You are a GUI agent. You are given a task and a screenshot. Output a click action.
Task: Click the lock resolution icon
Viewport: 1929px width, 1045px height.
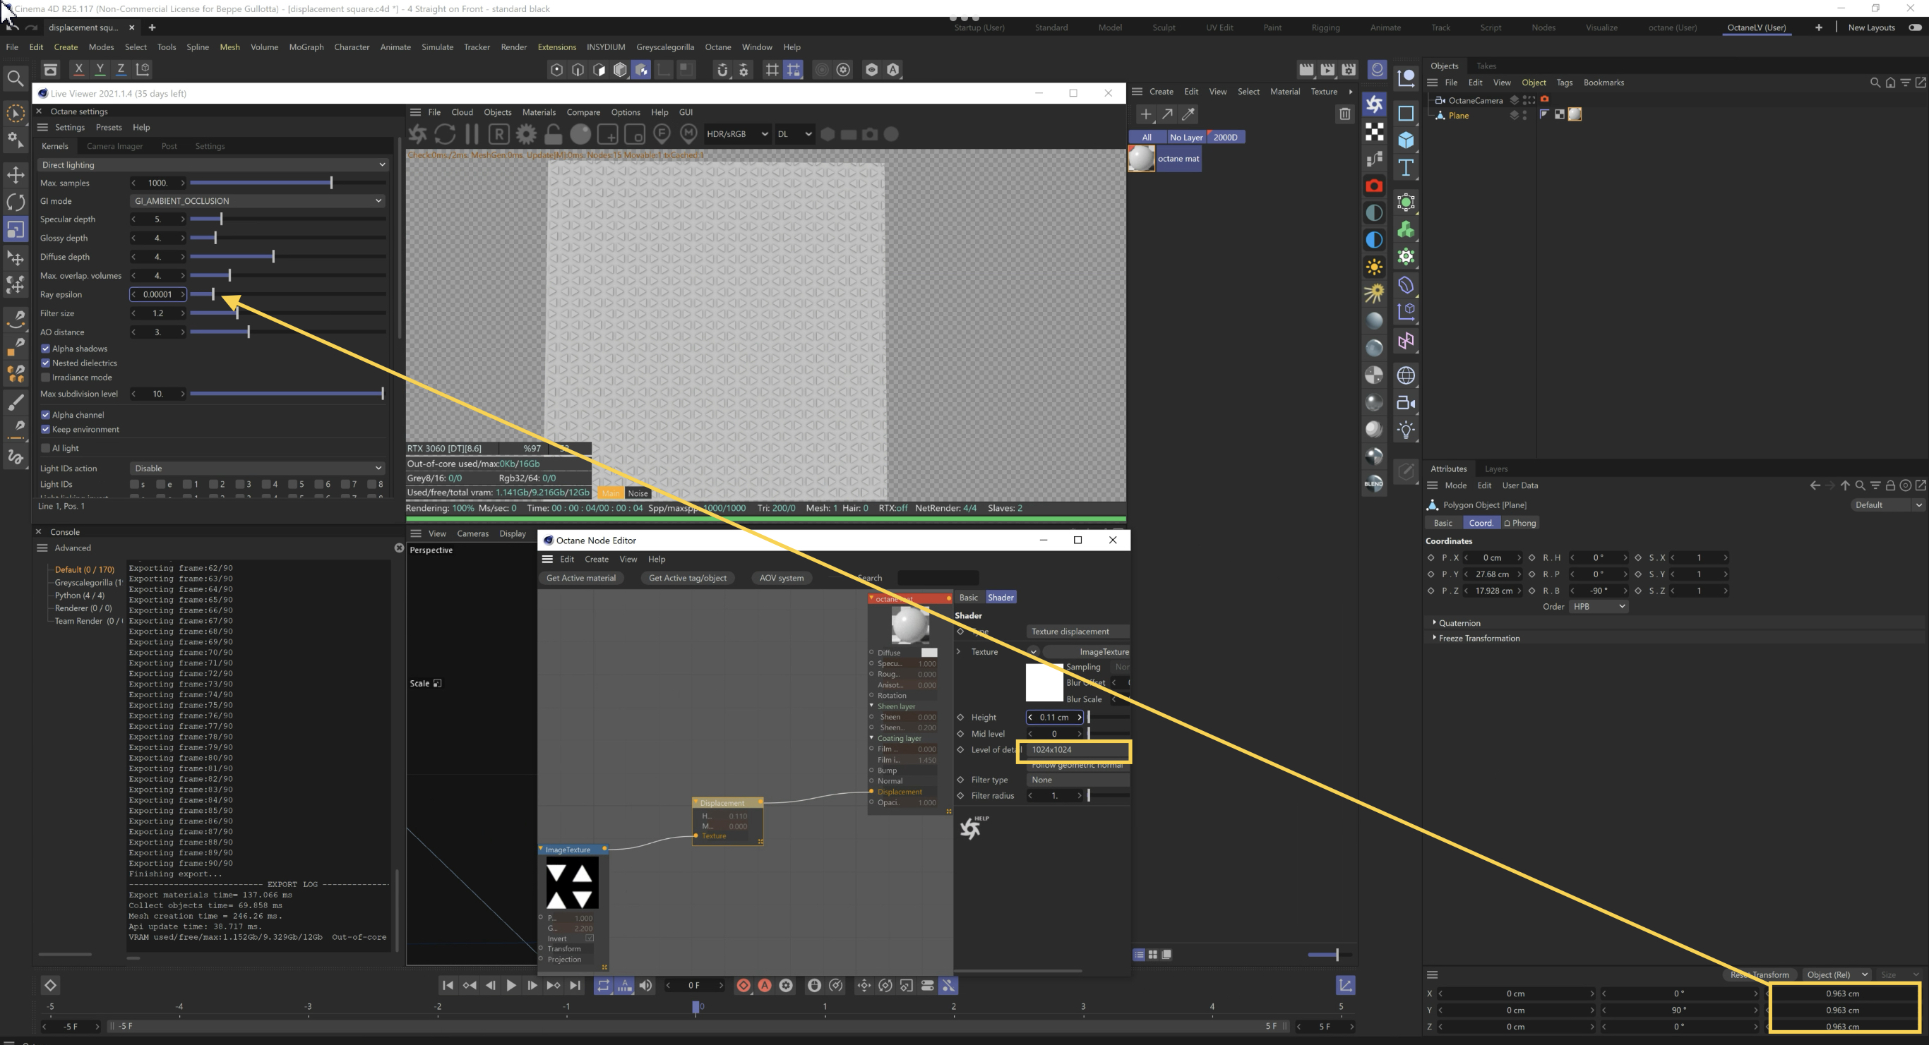[x=554, y=134]
